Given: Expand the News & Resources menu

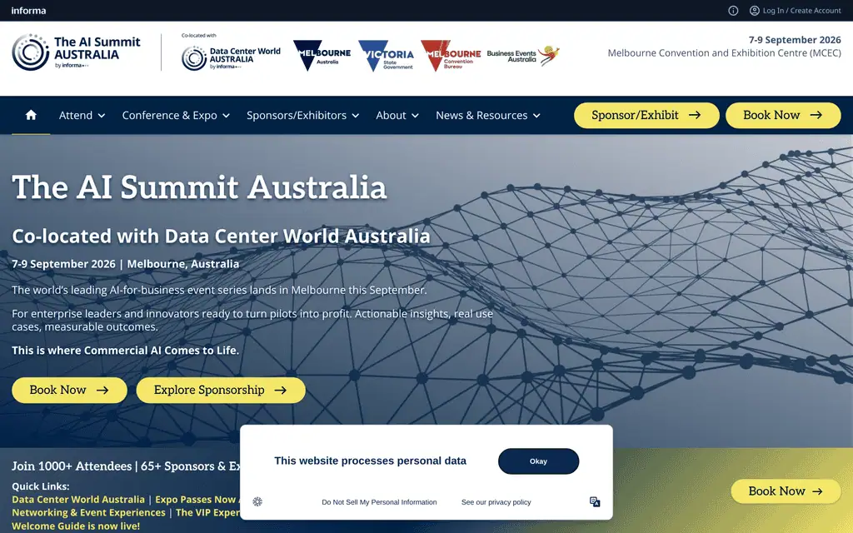Looking at the screenshot, I should [x=488, y=115].
